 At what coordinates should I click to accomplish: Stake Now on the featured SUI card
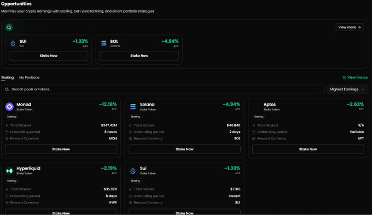point(48,56)
